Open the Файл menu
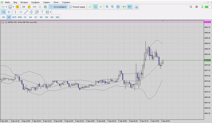Image resolution: width=212 pixels, height=123 pixels. (7, 2)
